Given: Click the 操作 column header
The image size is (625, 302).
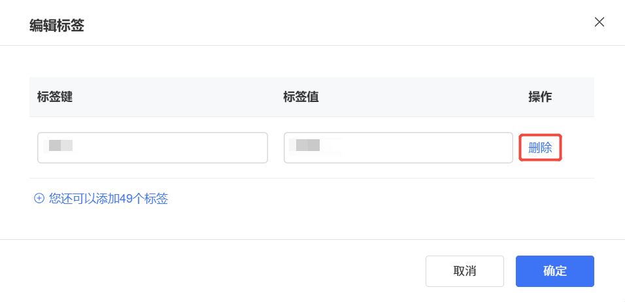Looking at the screenshot, I should (x=540, y=97).
